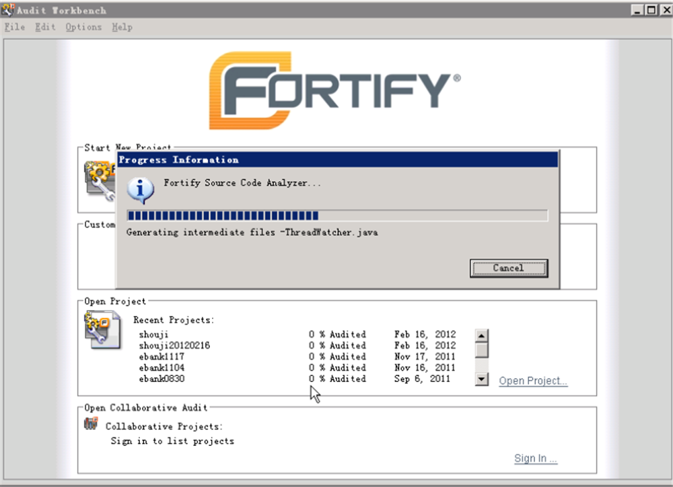Click the recent projects scroll up arrow
The height and width of the screenshot is (487, 673).
pyautogui.click(x=482, y=336)
